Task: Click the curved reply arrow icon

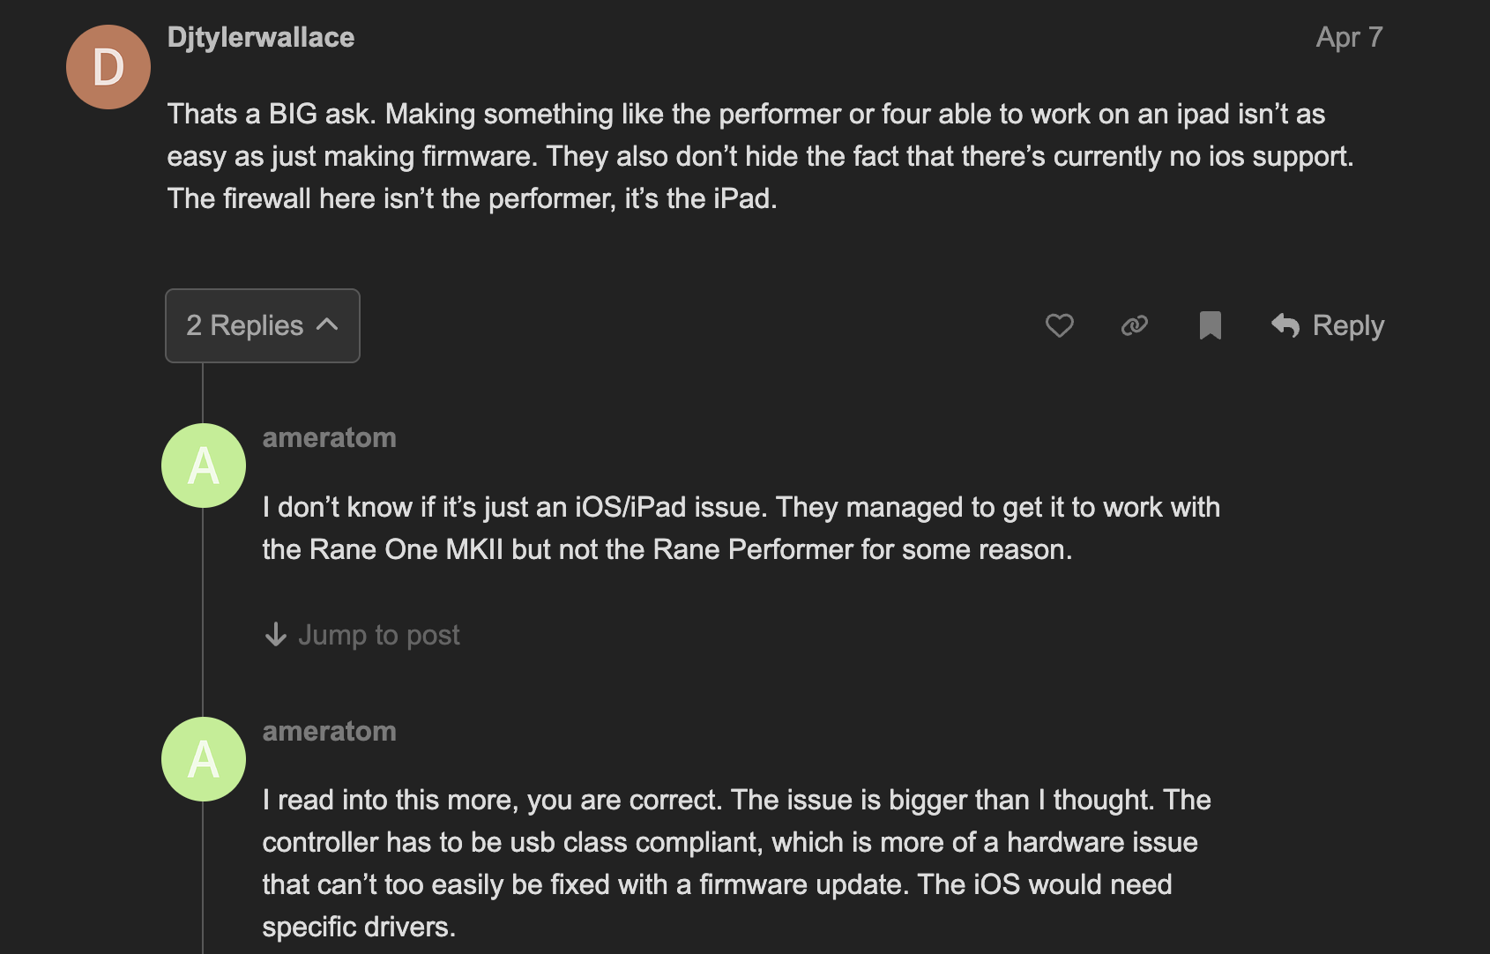Action: point(1285,325)
